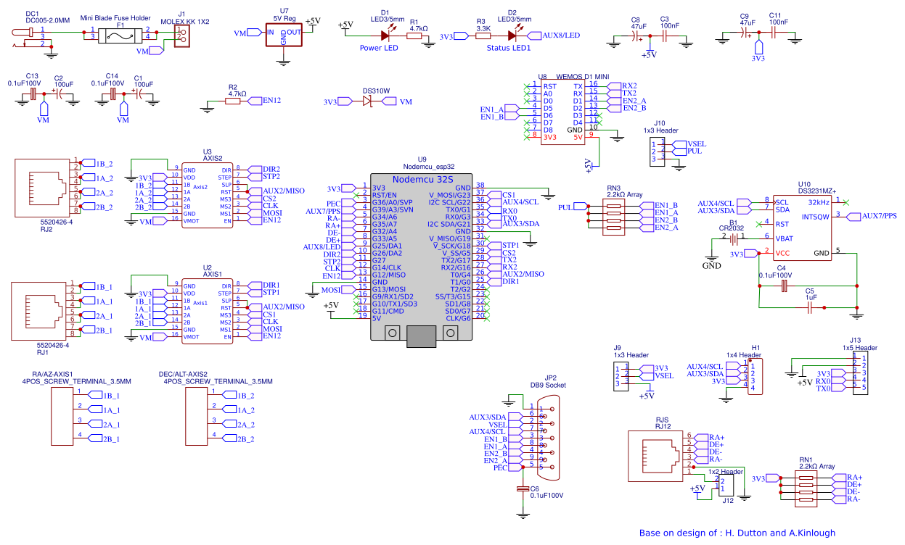Select the U8 WEMOS D1 MINI block

(x=562, y=112)
